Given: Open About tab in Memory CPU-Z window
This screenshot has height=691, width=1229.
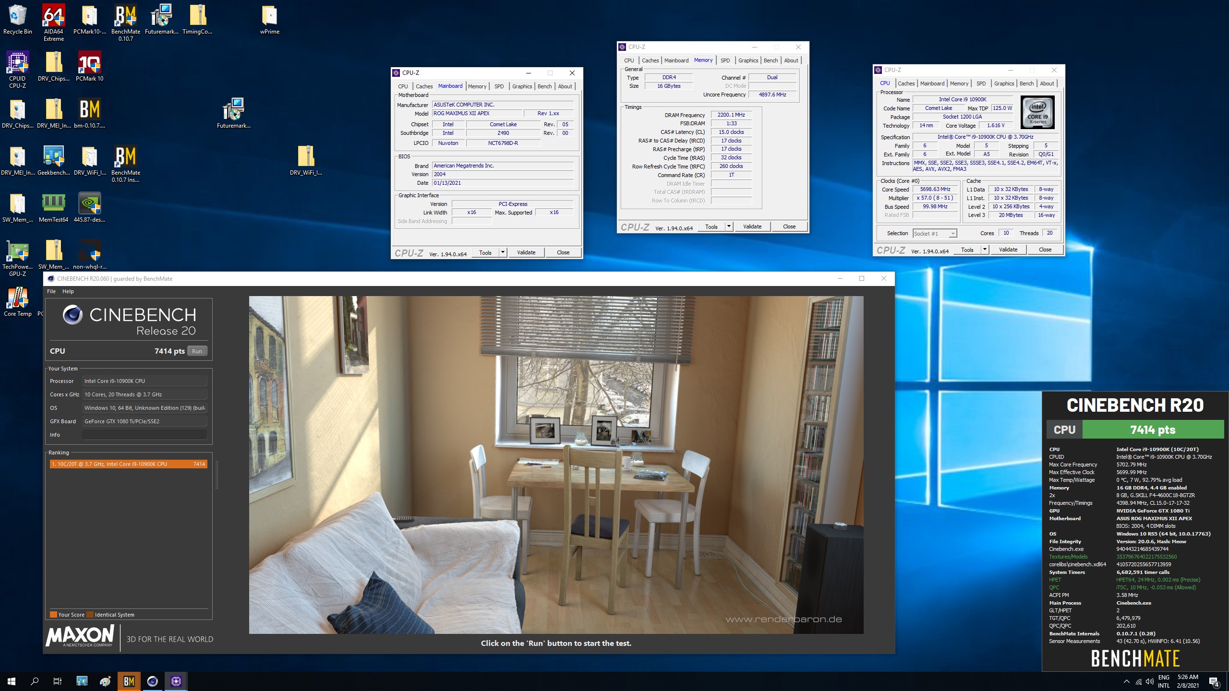Looking at the screenshot, I should (x=791, y=60).
